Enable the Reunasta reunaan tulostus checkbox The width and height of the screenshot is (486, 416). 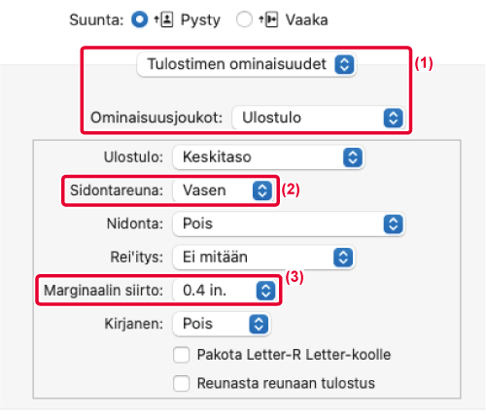(181, 384)
